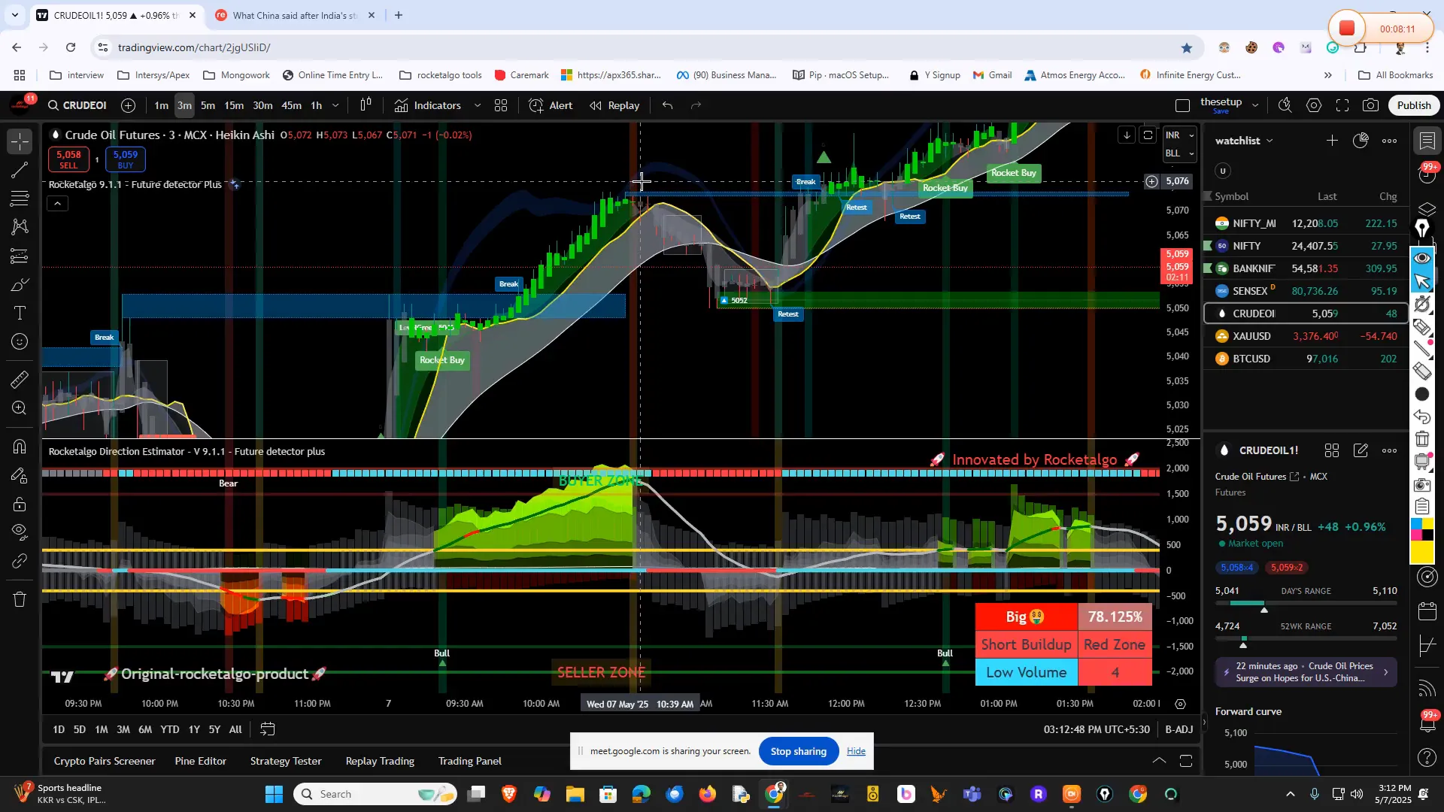Open chart settings gear icon
Viewport: 1444px width, 812px height.
coord(1314,105)
